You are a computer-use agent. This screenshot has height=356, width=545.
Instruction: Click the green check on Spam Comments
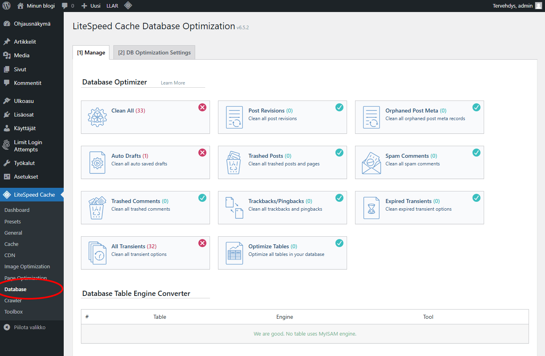coord(476,153)
